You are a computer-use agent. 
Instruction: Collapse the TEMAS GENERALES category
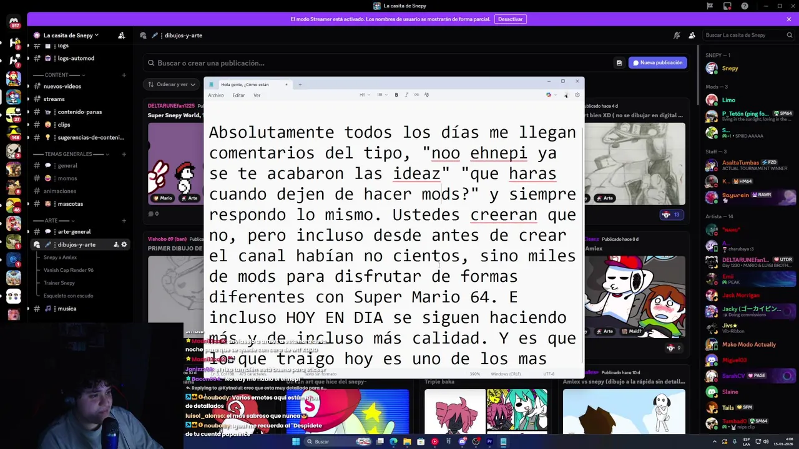[x=72, y=154]
